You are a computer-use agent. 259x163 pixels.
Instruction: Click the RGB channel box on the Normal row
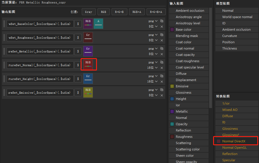[x=88, y=65]
